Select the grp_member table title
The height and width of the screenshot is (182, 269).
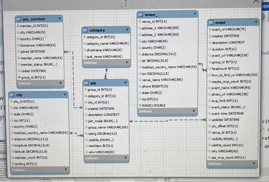pyautogui.click(x=34, y=19)
